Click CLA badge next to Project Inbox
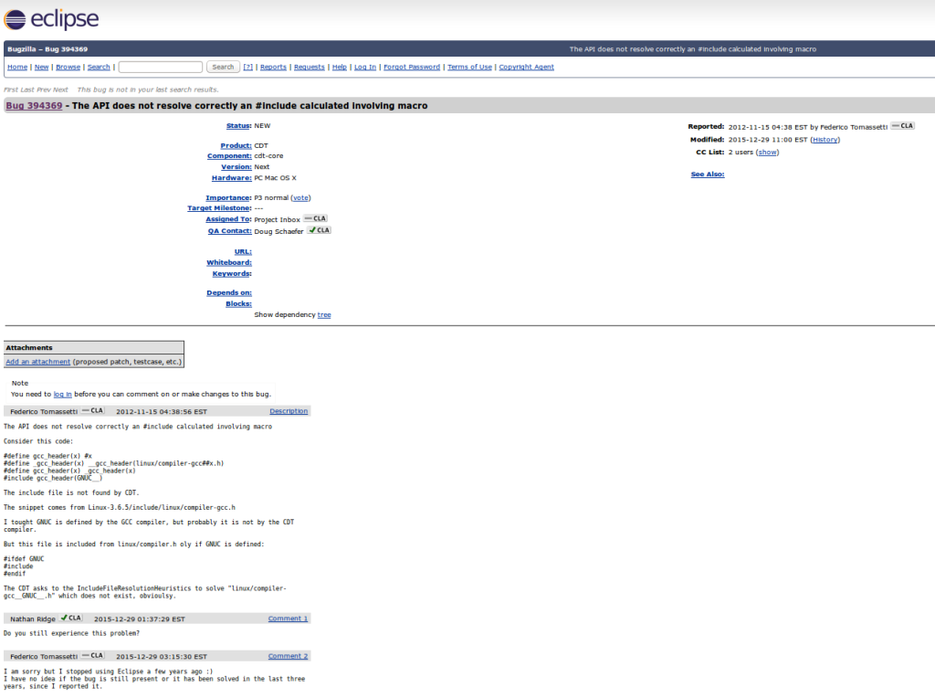Viewport: 935px width, 698px height. pyautogui.click(x=315, y=218)
